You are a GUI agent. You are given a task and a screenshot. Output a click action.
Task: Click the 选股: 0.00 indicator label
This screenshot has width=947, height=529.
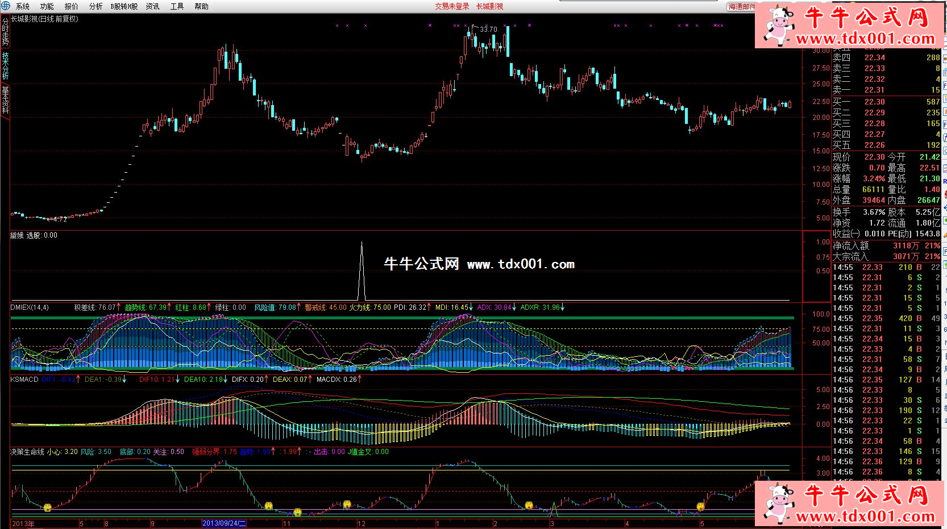(42, 235)
